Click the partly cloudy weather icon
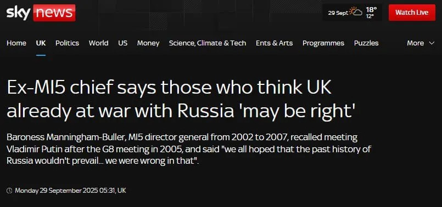Viewport: 442px width, 207px height. [x=356, y=13]
